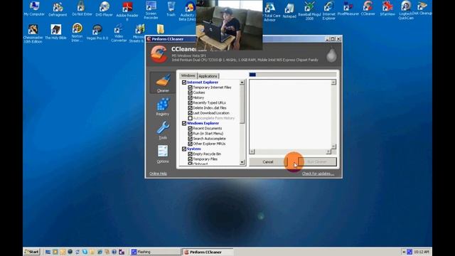Launch Norton Internet desktop shortcut
This screenshot has height=256, width=455.
[x=77, y=33]
